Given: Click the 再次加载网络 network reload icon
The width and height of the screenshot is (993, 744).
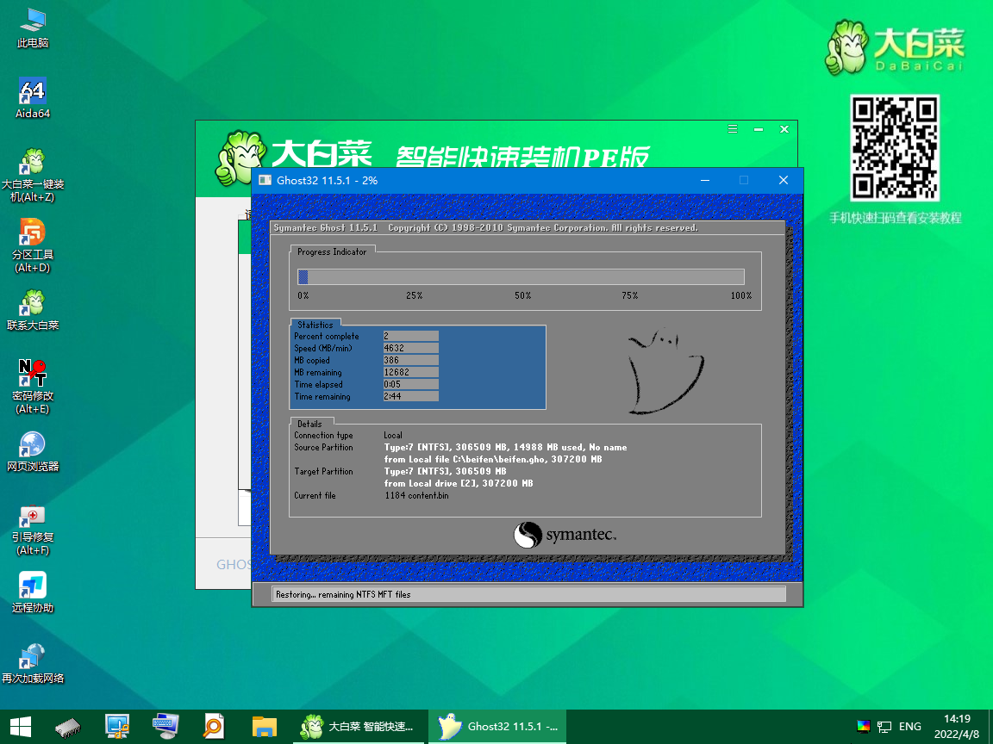Looking at the screenshot, I should point(32,663).
